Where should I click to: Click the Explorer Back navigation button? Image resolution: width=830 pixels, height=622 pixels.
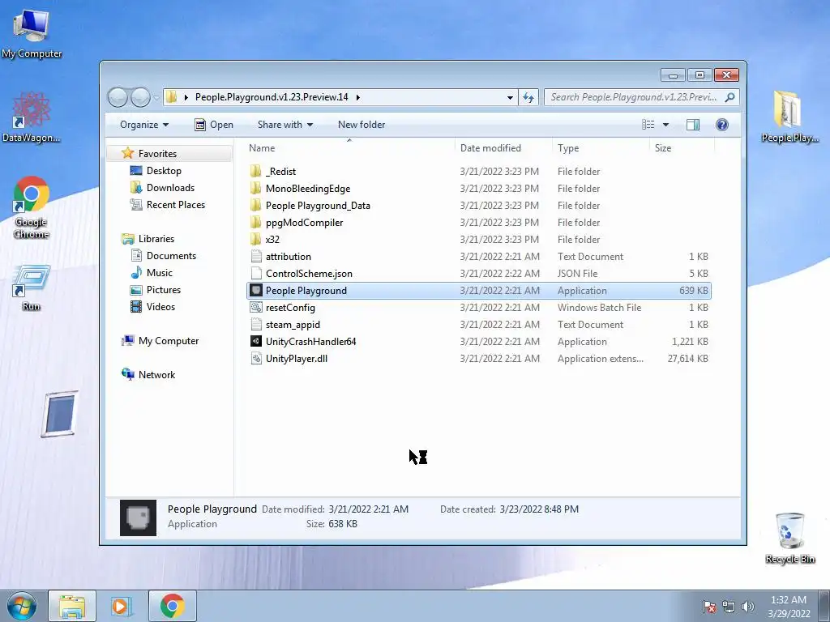(x=118, y=97)
